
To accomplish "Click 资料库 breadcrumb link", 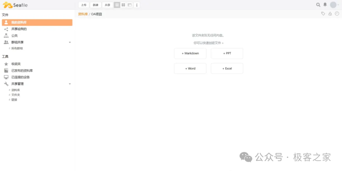I will pos(83,14).
